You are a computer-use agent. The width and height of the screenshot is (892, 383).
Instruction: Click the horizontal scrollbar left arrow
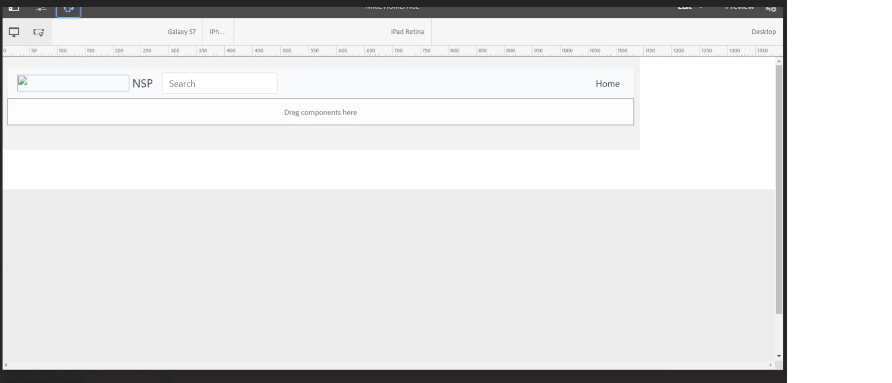coord(6,365)
